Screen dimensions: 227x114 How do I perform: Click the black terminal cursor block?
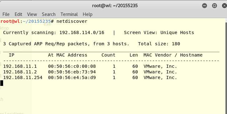click(2, 83)
